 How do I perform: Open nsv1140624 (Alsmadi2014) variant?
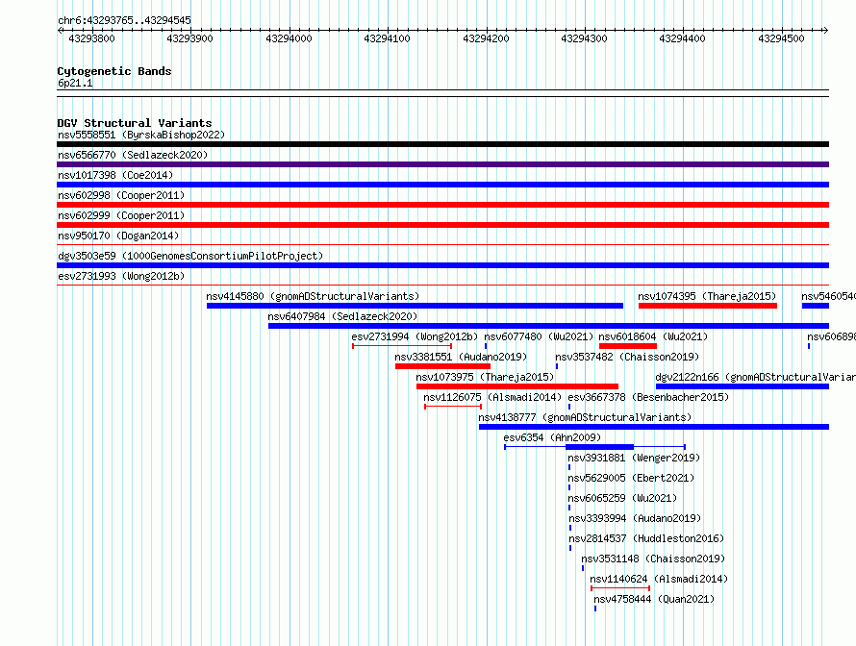point(659,579)
